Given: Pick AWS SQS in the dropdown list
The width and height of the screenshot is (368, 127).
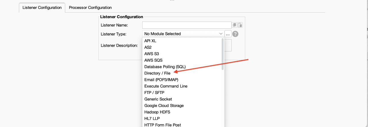Looking at the screenshot, I should (183, 60).
